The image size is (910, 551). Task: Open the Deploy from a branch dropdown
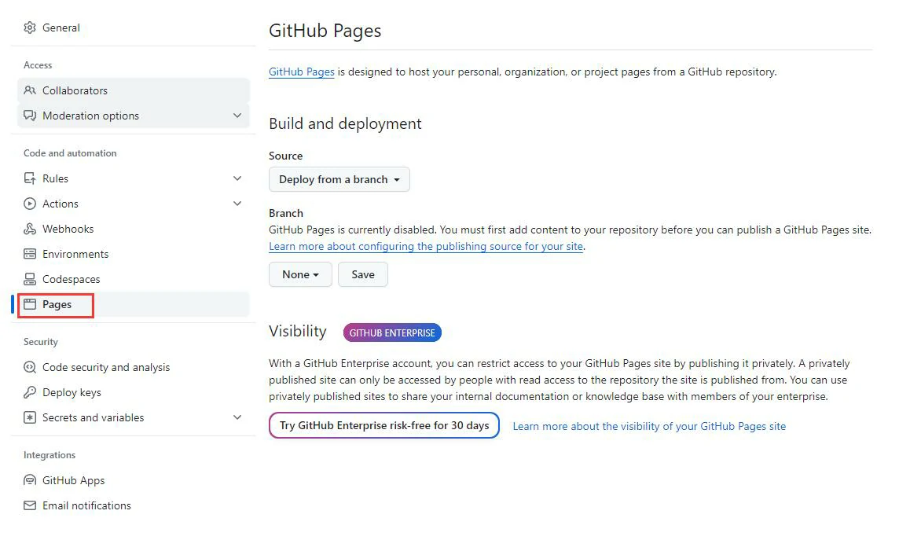339,179
